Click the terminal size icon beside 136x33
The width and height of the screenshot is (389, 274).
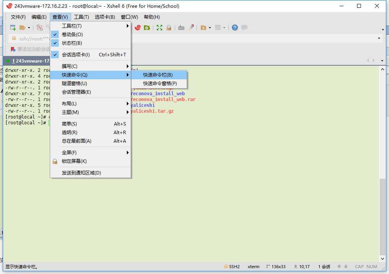pyautogui.click(x=268, y=267)
